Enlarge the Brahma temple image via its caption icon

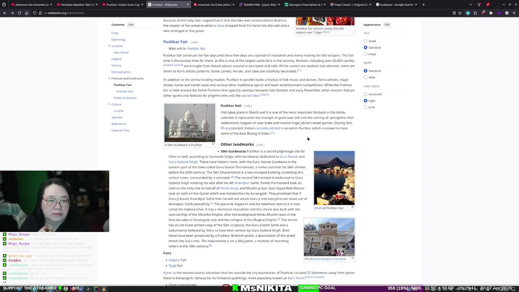click(352, 258)
